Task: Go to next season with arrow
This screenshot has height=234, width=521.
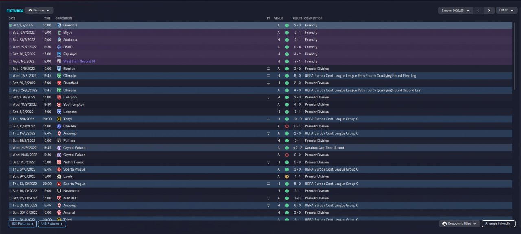Action: click(489, 11)
